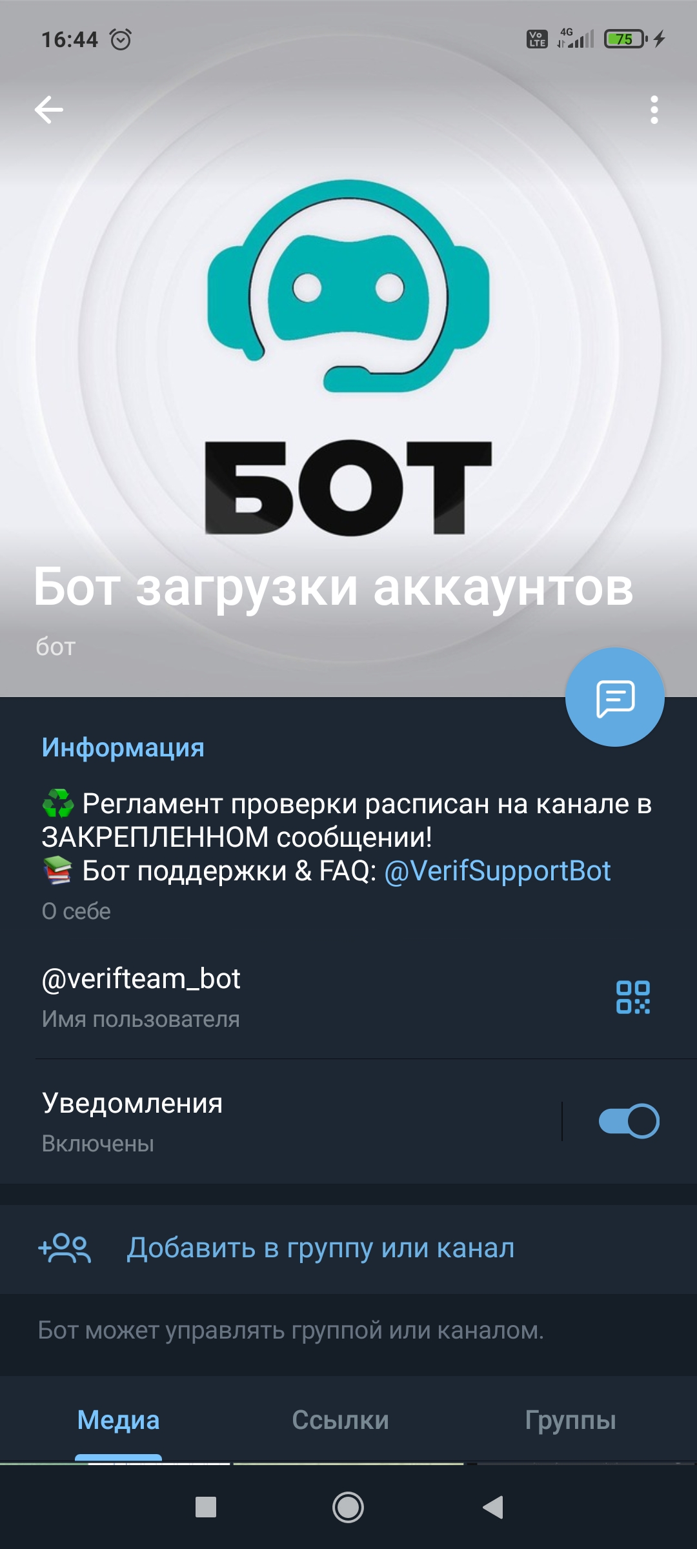Viewport: 697px width, 1549px height.
Task: Show the QR code for username
Action: coord(632,997)
